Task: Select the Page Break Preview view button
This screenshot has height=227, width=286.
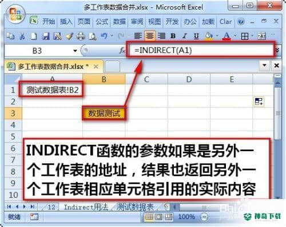Action: pyautogui.click(x=169, y=217)
